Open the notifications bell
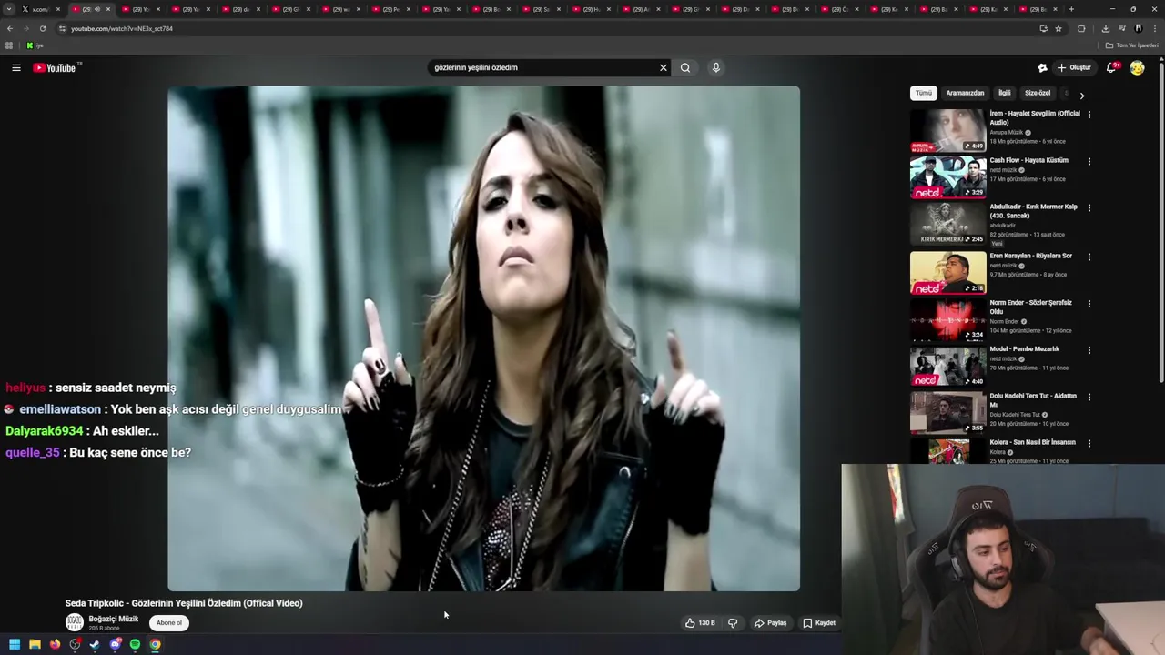1165x655 pixels. coord(1111,67)
